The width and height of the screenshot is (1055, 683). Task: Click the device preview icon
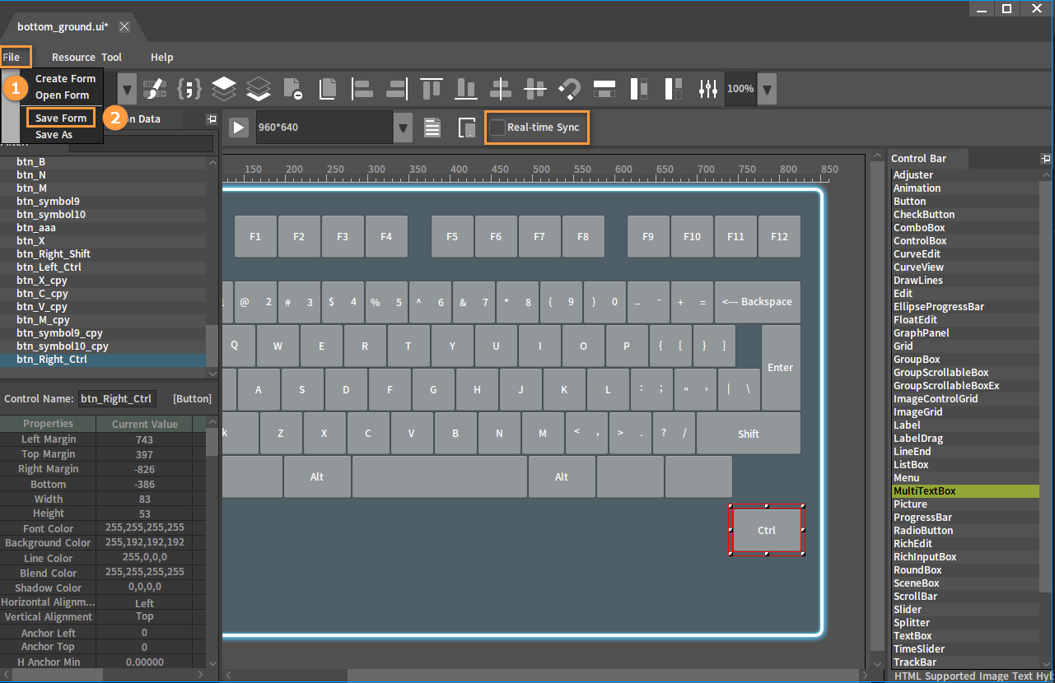467,128
